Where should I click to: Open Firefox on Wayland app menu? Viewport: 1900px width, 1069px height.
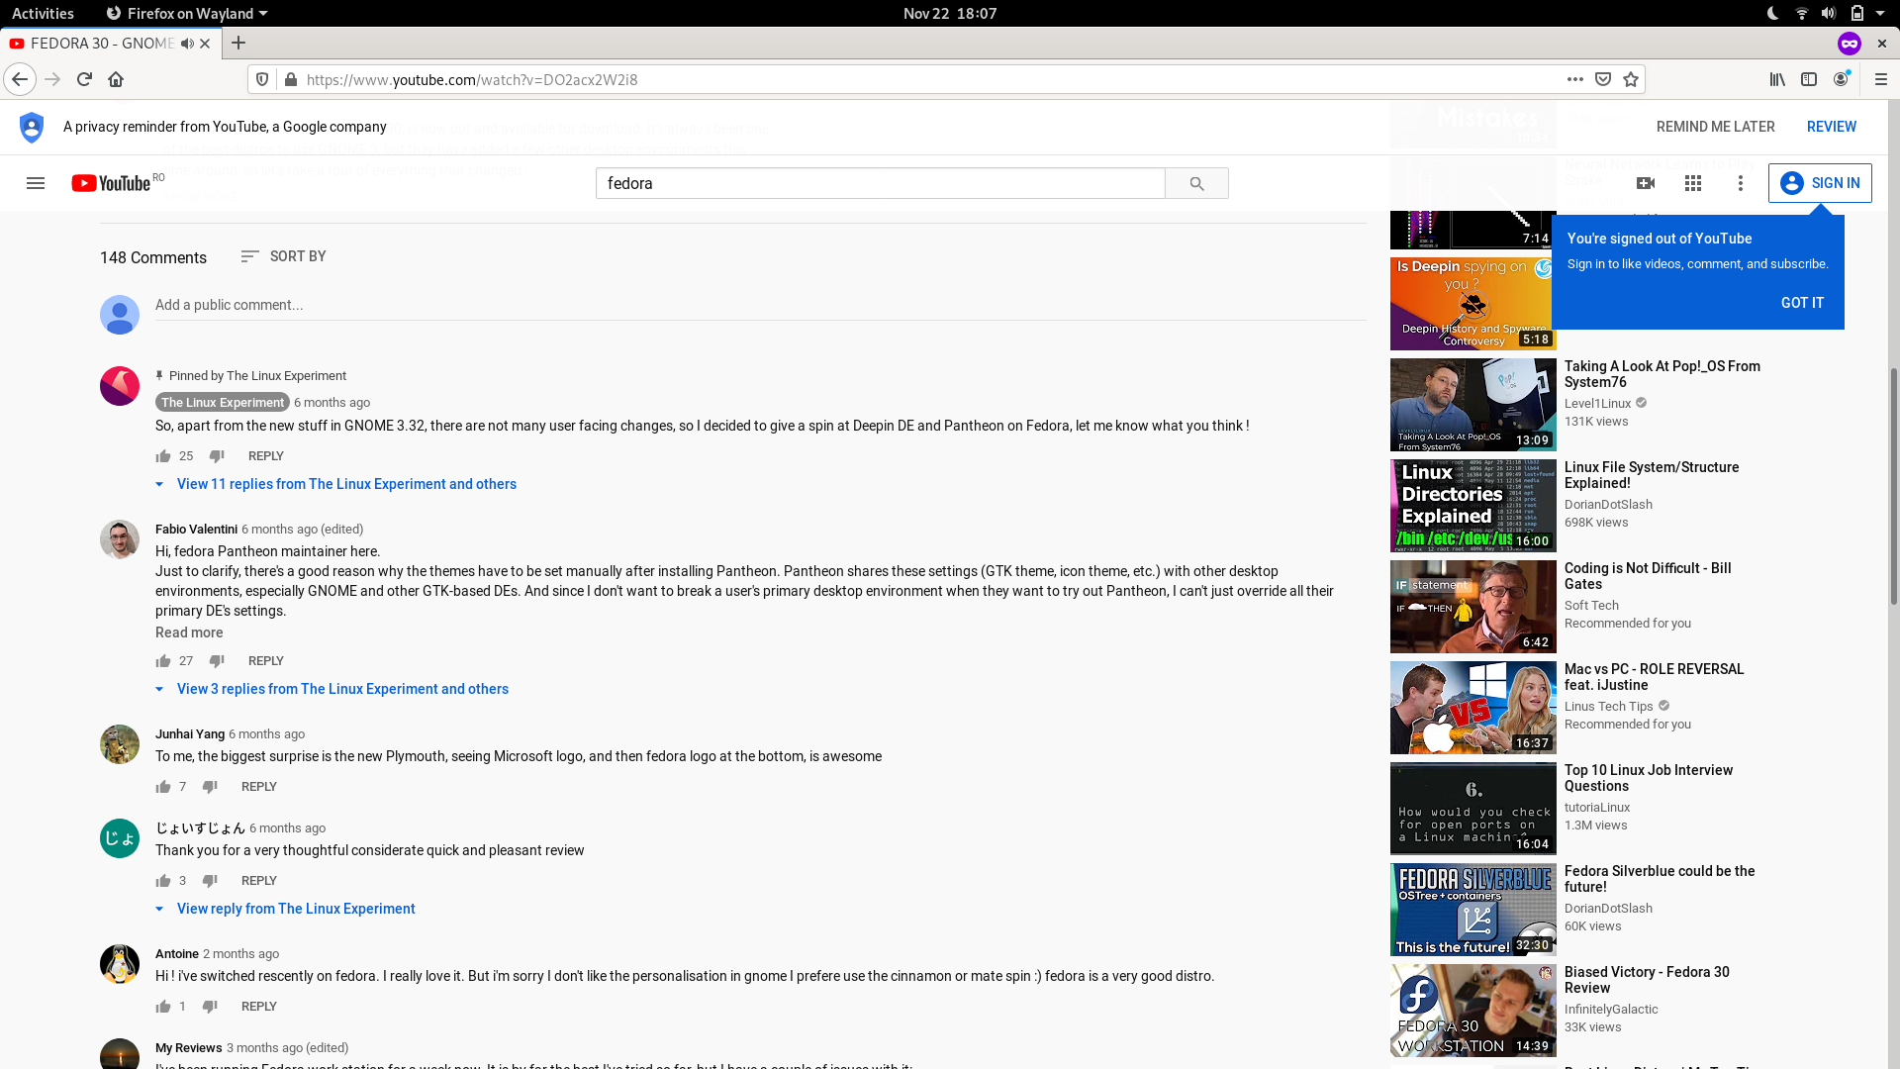coord(187,13)
